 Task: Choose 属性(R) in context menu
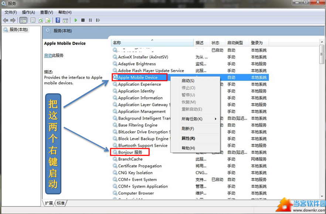coord(188,138)
